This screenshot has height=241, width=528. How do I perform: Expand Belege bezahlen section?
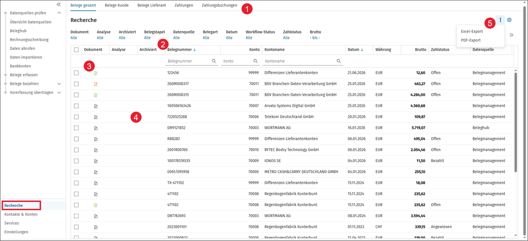(59, 84)
